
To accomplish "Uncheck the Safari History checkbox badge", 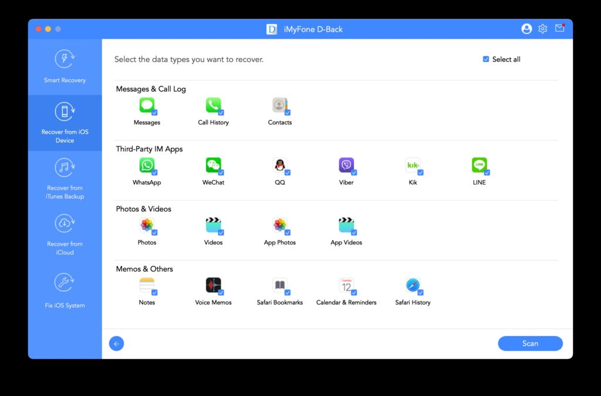I will pyautogui.click(x=420, y=293).
